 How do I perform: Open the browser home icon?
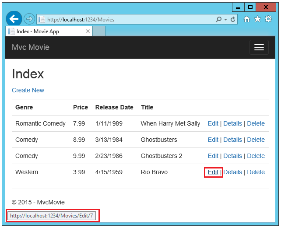(x=247, y=19)
